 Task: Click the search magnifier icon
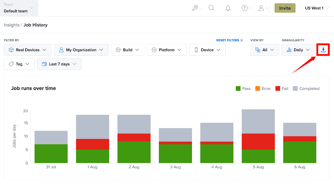click(211, 8)
